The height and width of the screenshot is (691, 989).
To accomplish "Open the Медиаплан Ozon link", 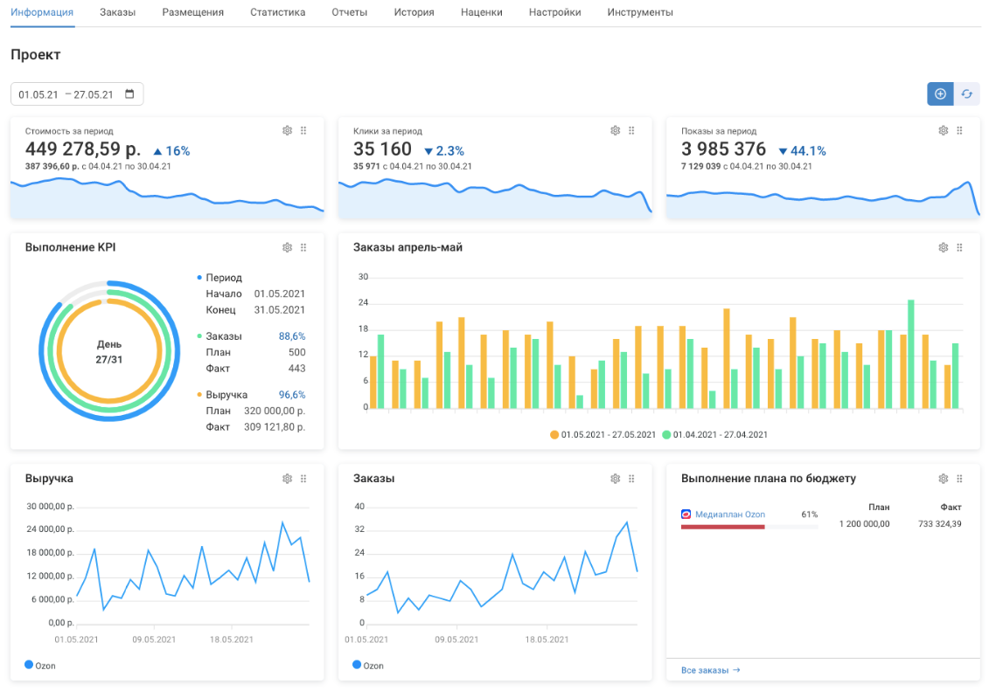I will pos(729,515).
